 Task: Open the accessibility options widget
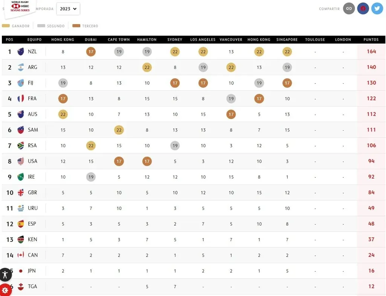click(5, 274)
